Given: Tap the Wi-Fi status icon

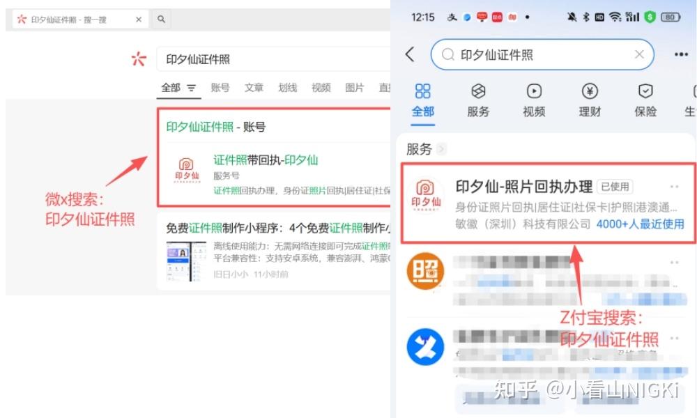Looking at the screenshot, I should tap(615, 17).
